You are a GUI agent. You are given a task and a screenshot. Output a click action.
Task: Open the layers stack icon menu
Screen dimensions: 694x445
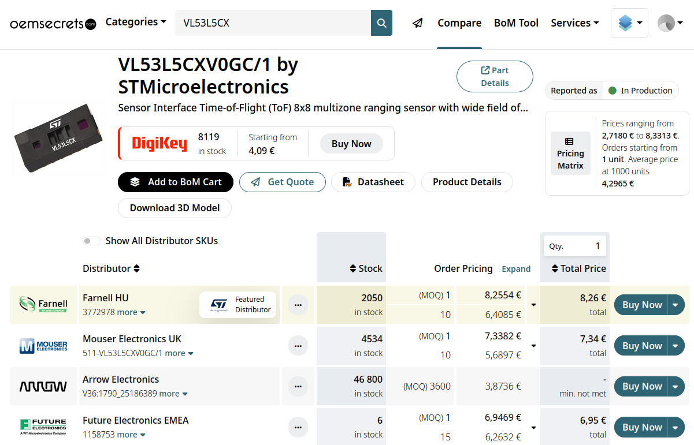(629, 23)
